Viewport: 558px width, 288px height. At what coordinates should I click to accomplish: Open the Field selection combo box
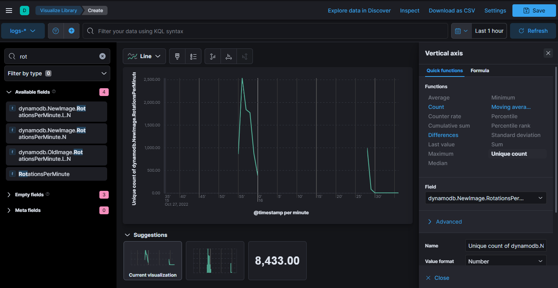tap(486, 198)
